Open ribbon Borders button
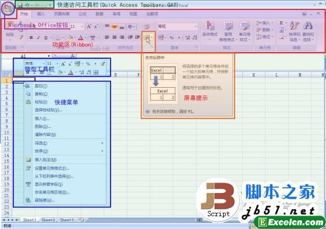The image size is (326, 229). tap(58, 38)
